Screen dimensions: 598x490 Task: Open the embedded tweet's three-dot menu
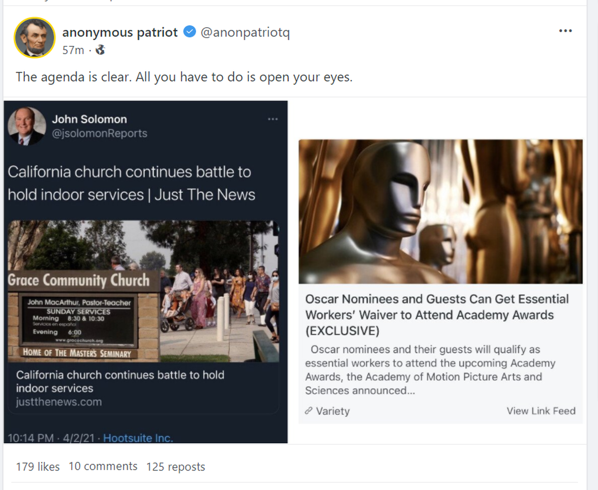click(x=273, y=119)
